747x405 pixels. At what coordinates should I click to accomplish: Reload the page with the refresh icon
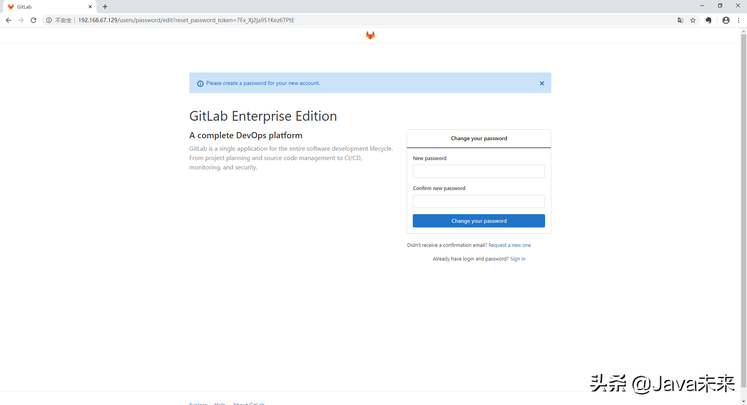[x=33, y=20]
